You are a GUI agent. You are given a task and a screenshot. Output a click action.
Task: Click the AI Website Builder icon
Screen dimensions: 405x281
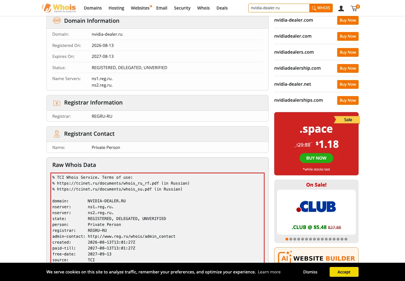click(x=285, y=257)
